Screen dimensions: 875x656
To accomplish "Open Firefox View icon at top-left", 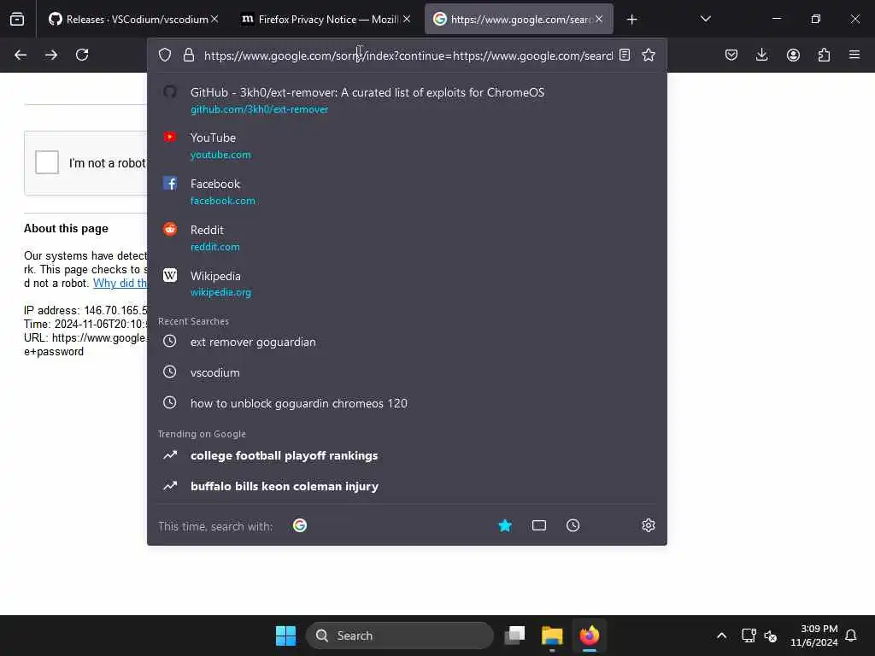I will (x=17, y=19).
